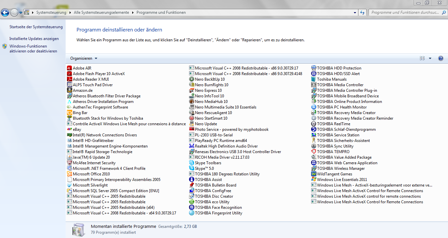Select Microsoft .NET Framework 4 Client Profile
The image size is (448, 238).
point(106,169)
